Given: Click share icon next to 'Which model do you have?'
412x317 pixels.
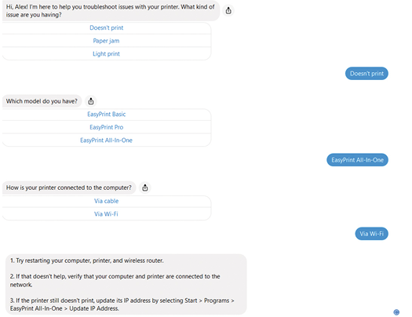Looking at the screenshot, I should pos(91,101).
